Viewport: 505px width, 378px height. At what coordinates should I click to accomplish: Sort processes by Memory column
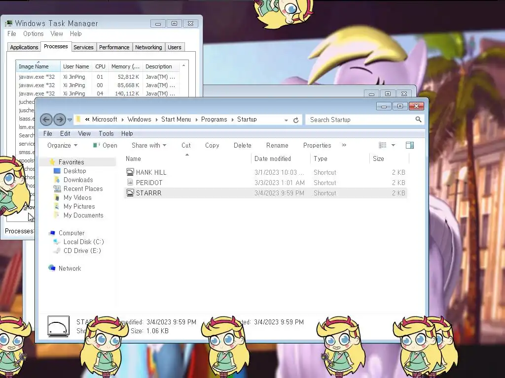click(x=125, y=66)
